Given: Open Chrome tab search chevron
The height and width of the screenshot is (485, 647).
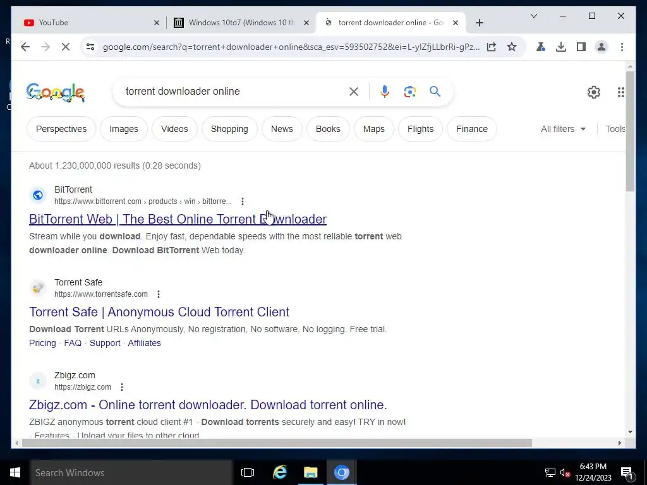Looking at the screenshot, I should [x=533, y=16].
